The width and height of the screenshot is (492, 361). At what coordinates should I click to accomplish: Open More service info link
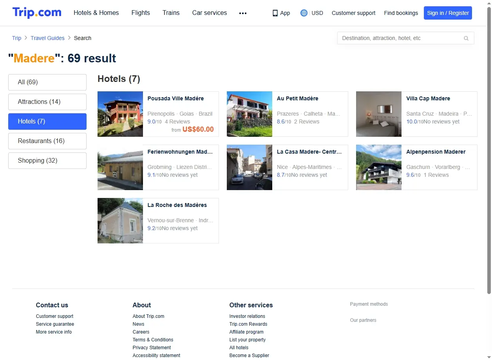pos(54,332)
